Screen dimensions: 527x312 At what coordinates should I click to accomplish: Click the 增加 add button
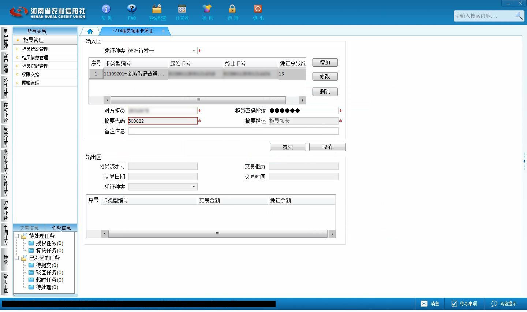(x=325, y=63)
